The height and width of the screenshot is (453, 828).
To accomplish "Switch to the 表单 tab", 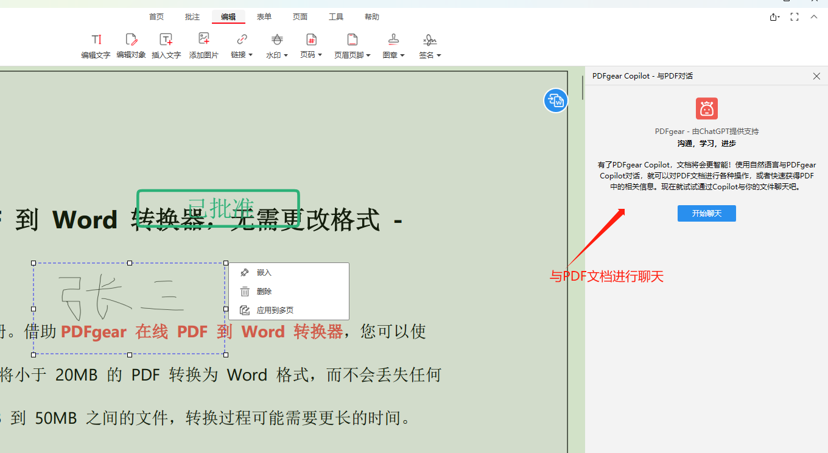I will pos(264,17).
